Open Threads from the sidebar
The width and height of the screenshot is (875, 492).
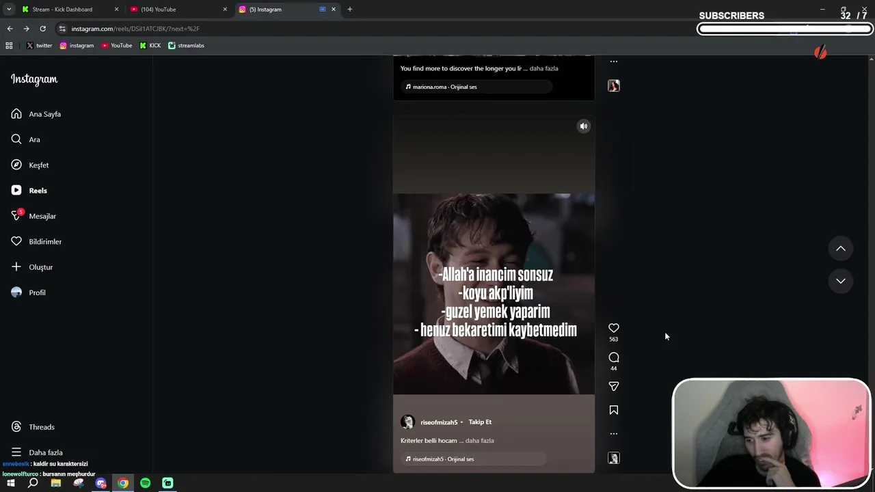[33, 427]
